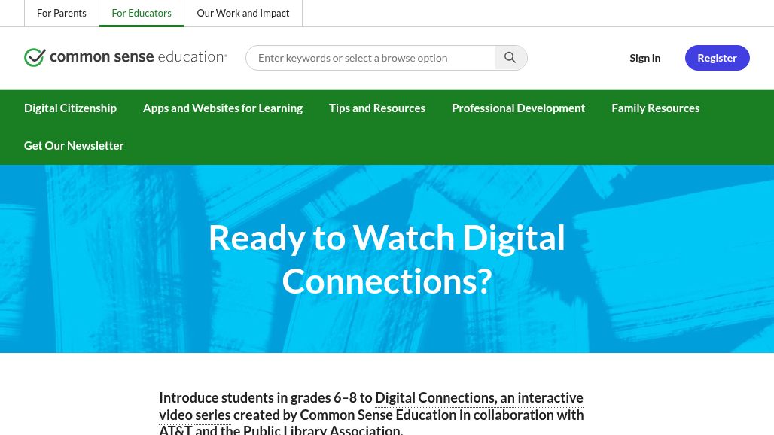774x435 pixels.
Task: Open the Professional Development menu
Action: coord(518,108)
